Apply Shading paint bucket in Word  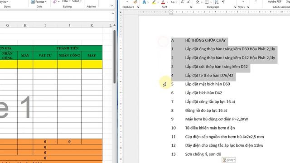[x=198, y=2]
